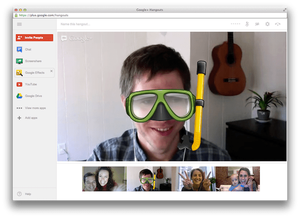Click the Chat label in the sidebar

pyautogui.click(x=28, y=49)
